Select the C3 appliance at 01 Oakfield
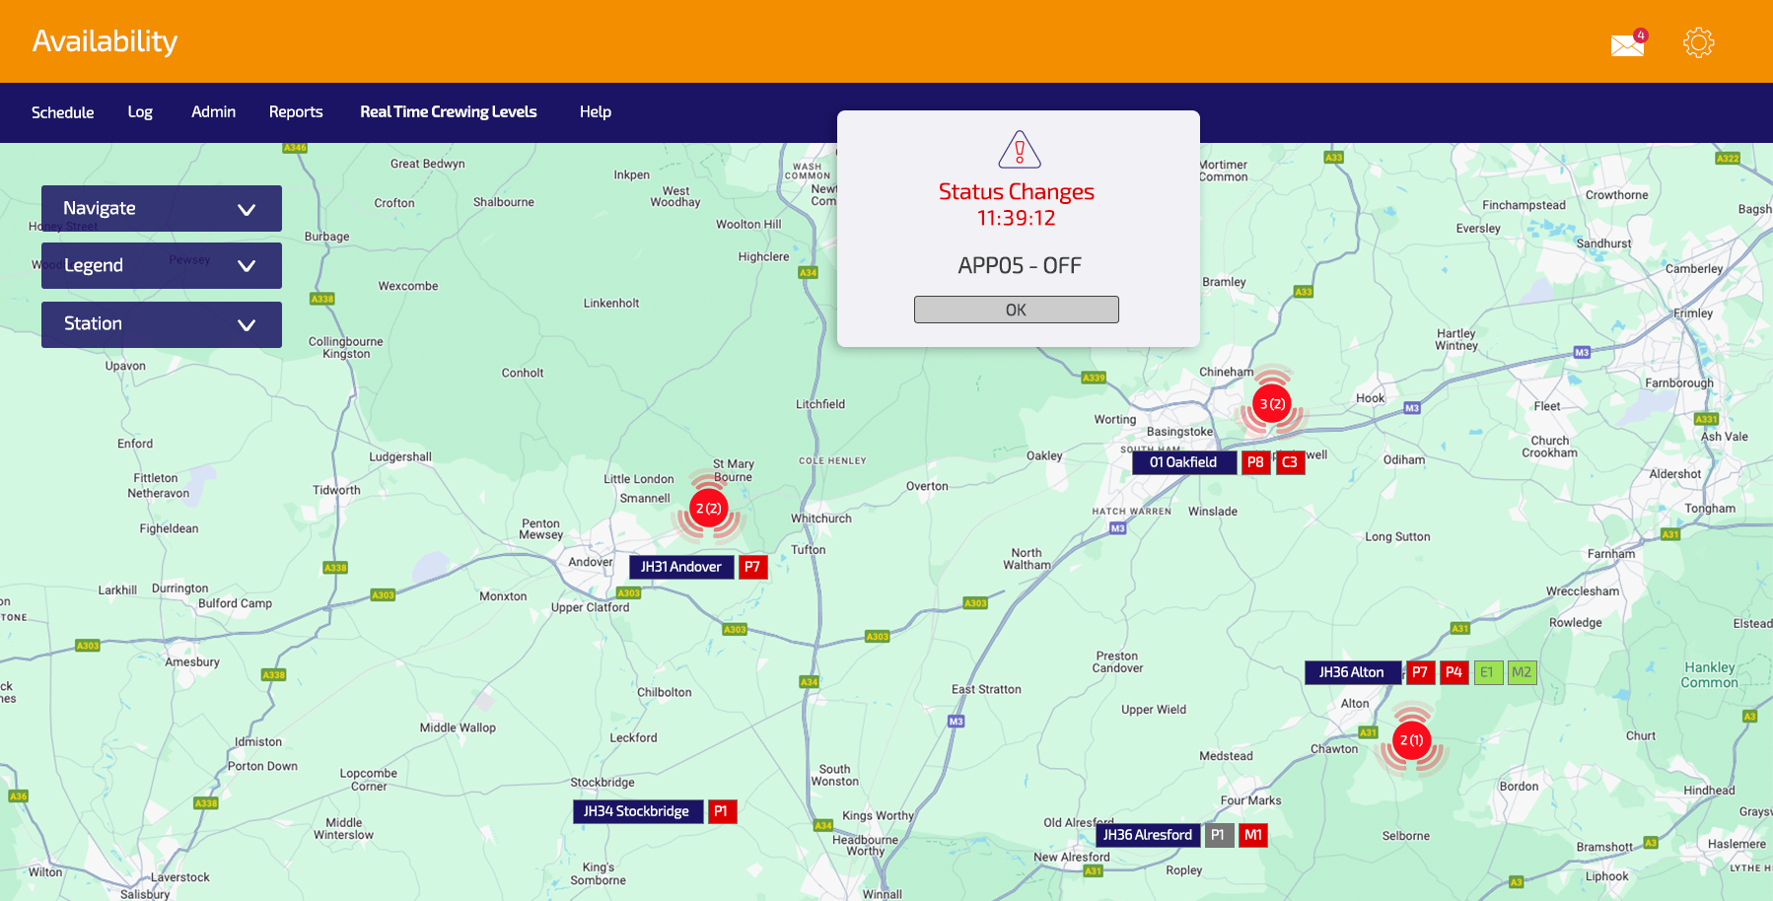This screenshot has width=1773, height=901. [x=1290, y=462]
